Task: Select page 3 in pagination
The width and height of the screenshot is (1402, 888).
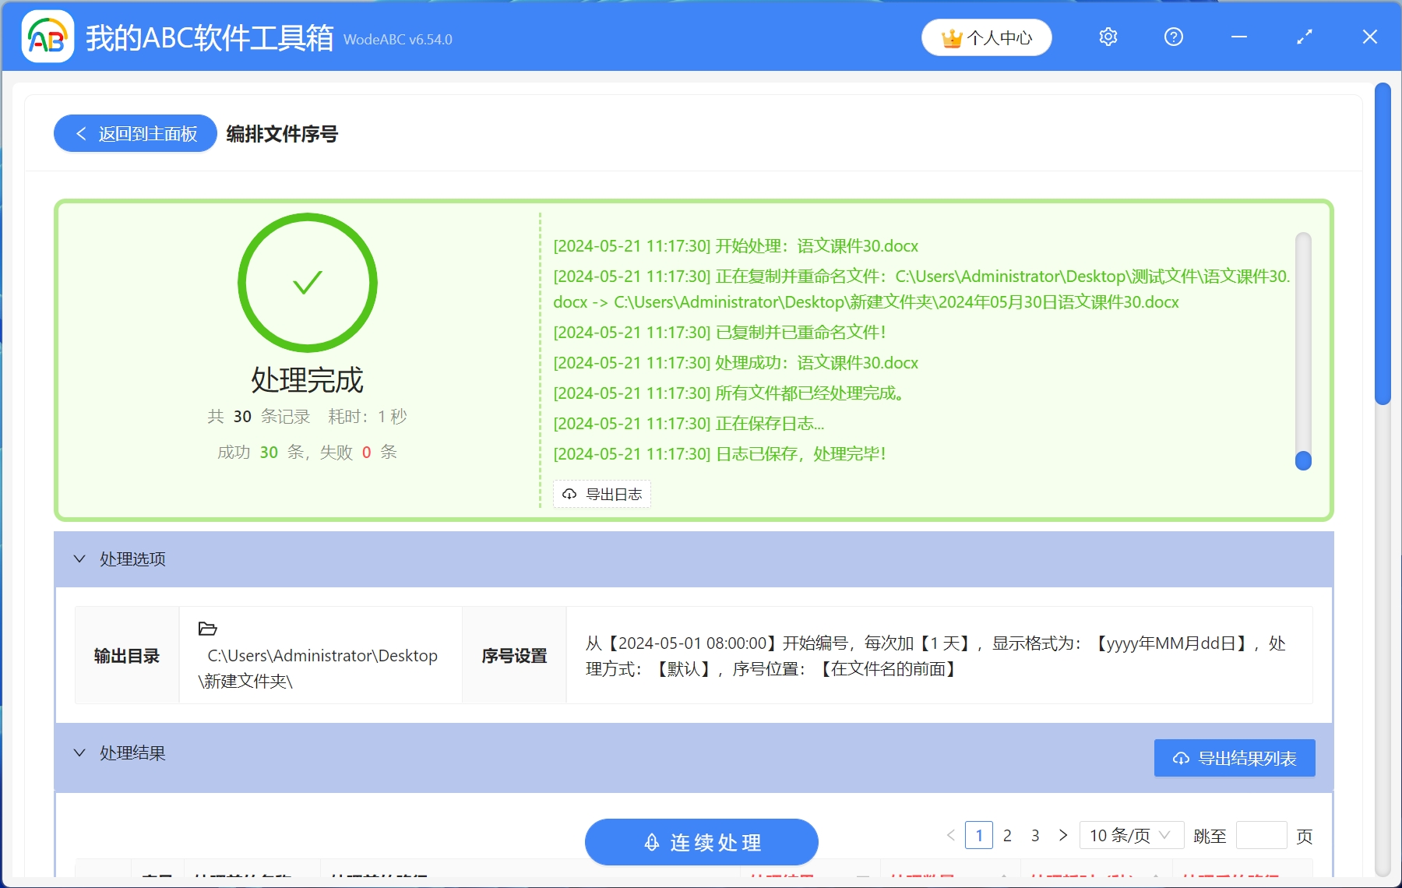Action: 1036,835
